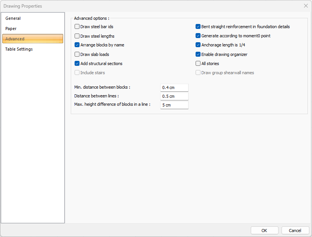
Task: Switch to the Paper section
Action: point(11,29)
